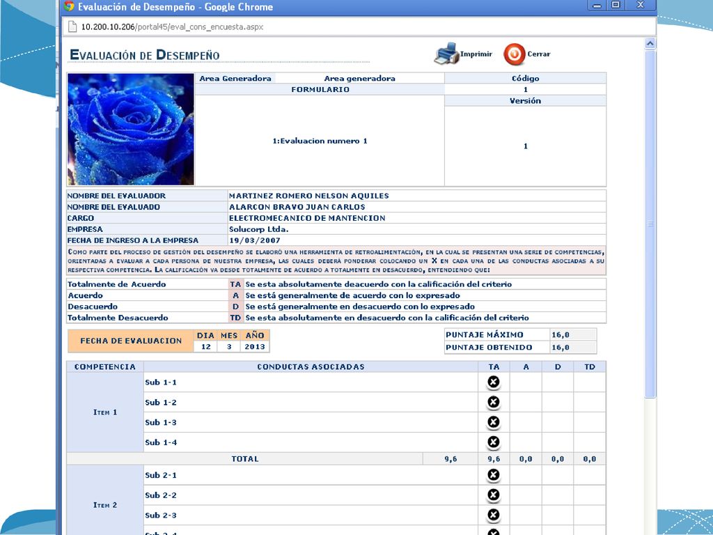This screenshot has width=713, height=535.
Task: Click the red Cerrar power icon
Action: tap(515, 54)
